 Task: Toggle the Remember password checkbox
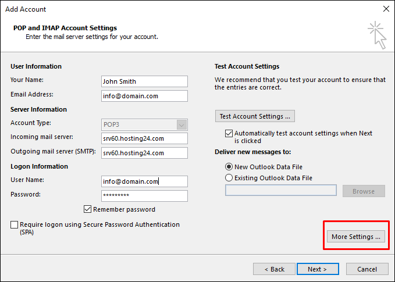[88, 209]
